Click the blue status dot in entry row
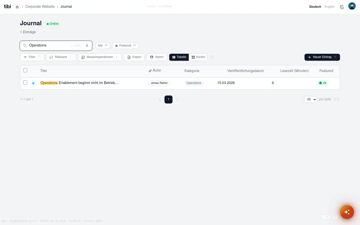The width and height of the screenshot is (360, 225). click(x=33, y=83)
